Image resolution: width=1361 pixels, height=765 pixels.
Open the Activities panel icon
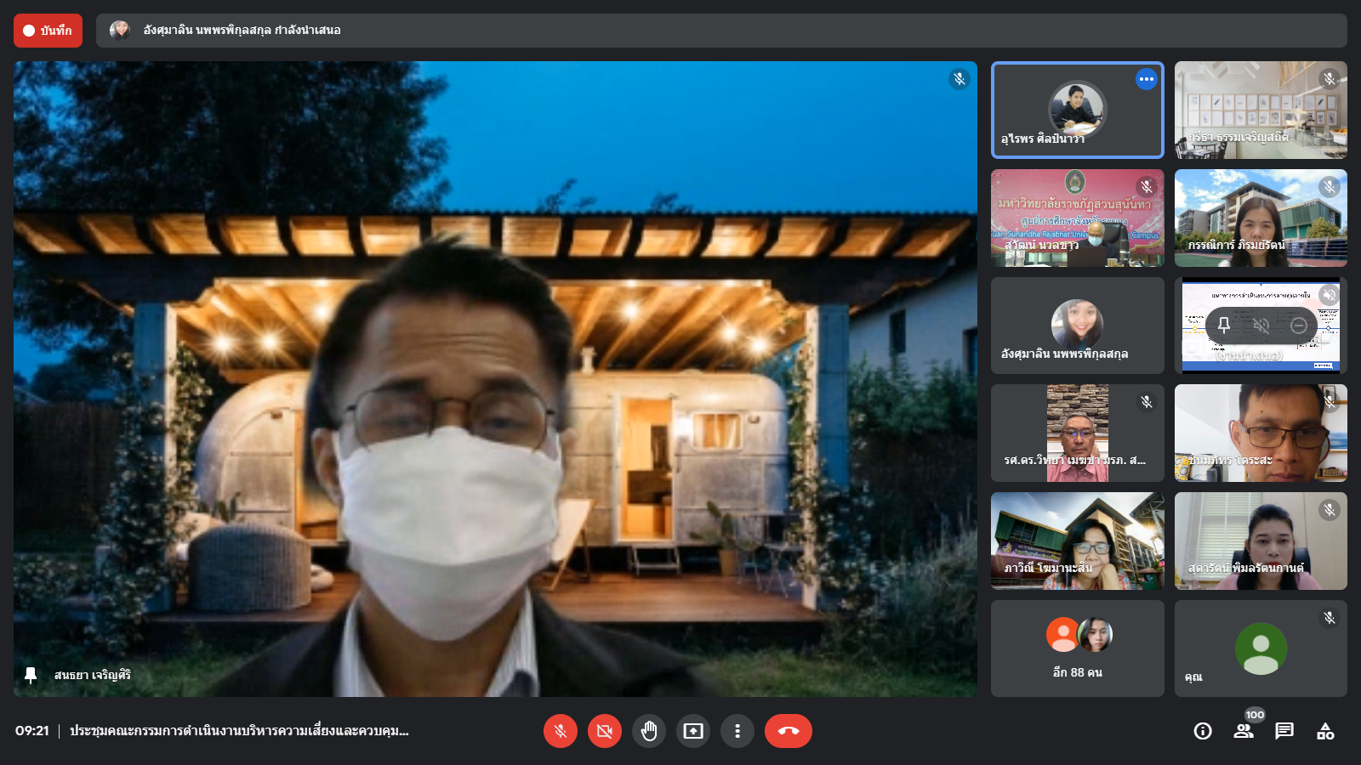(x=1325, y=731)
